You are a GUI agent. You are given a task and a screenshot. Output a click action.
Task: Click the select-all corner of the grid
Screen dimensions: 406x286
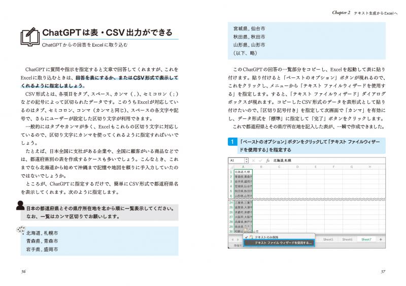231,167
